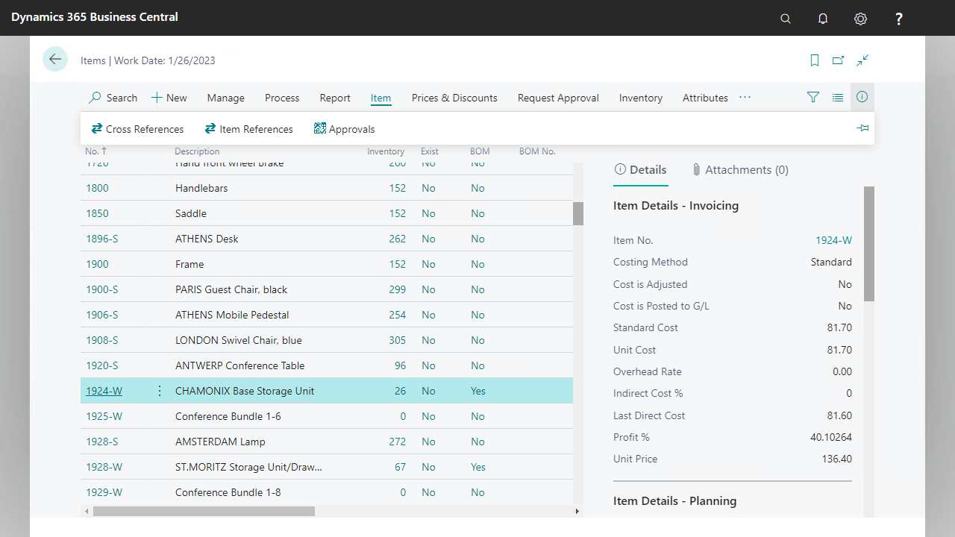The width and height of the screenshot is (955, 537).
Task: Open item 1929-W link
Action: pos(104,492)
